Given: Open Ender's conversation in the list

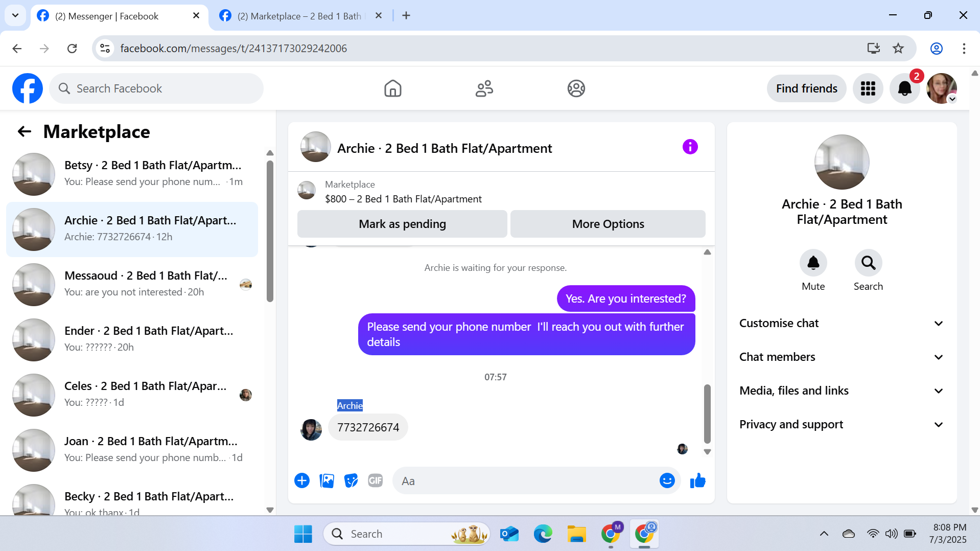Looking at the screenshot, I should [132, 339].
